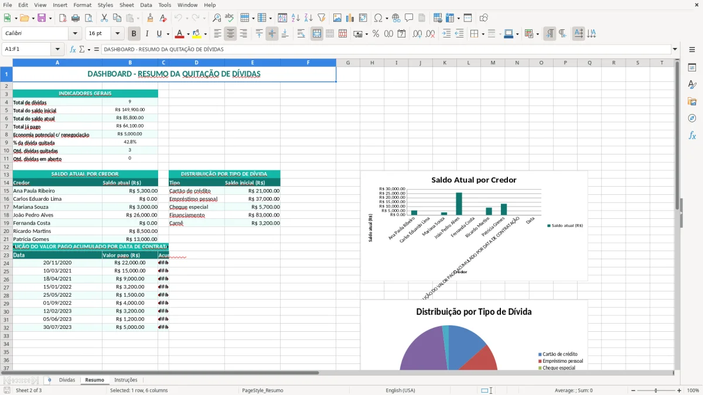Apply AutoFilter using the funnel icon
Viewport: 703px width, 395px height.
(x=322, y=18)
